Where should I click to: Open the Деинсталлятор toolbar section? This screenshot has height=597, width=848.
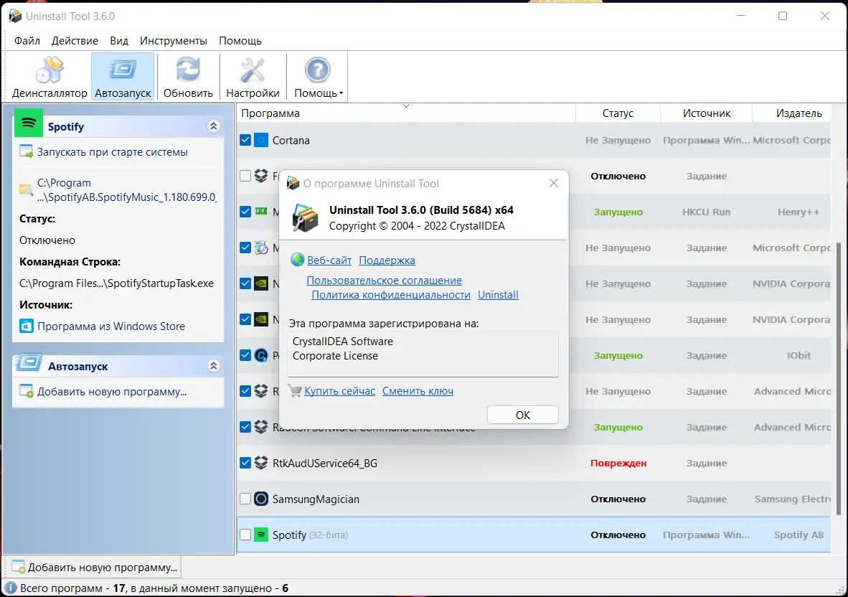point(50,77)
